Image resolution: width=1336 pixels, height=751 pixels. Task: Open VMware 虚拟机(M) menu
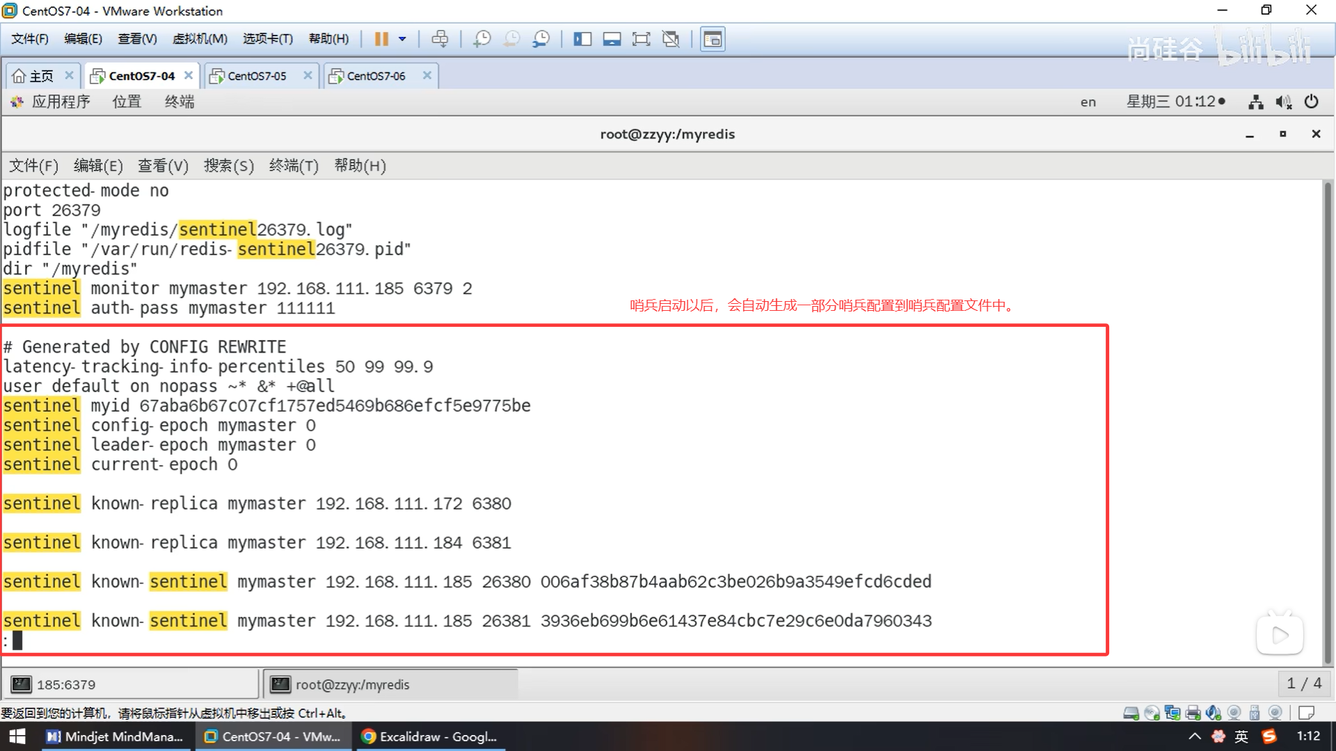pyautogui.click(x=199, y=39)
